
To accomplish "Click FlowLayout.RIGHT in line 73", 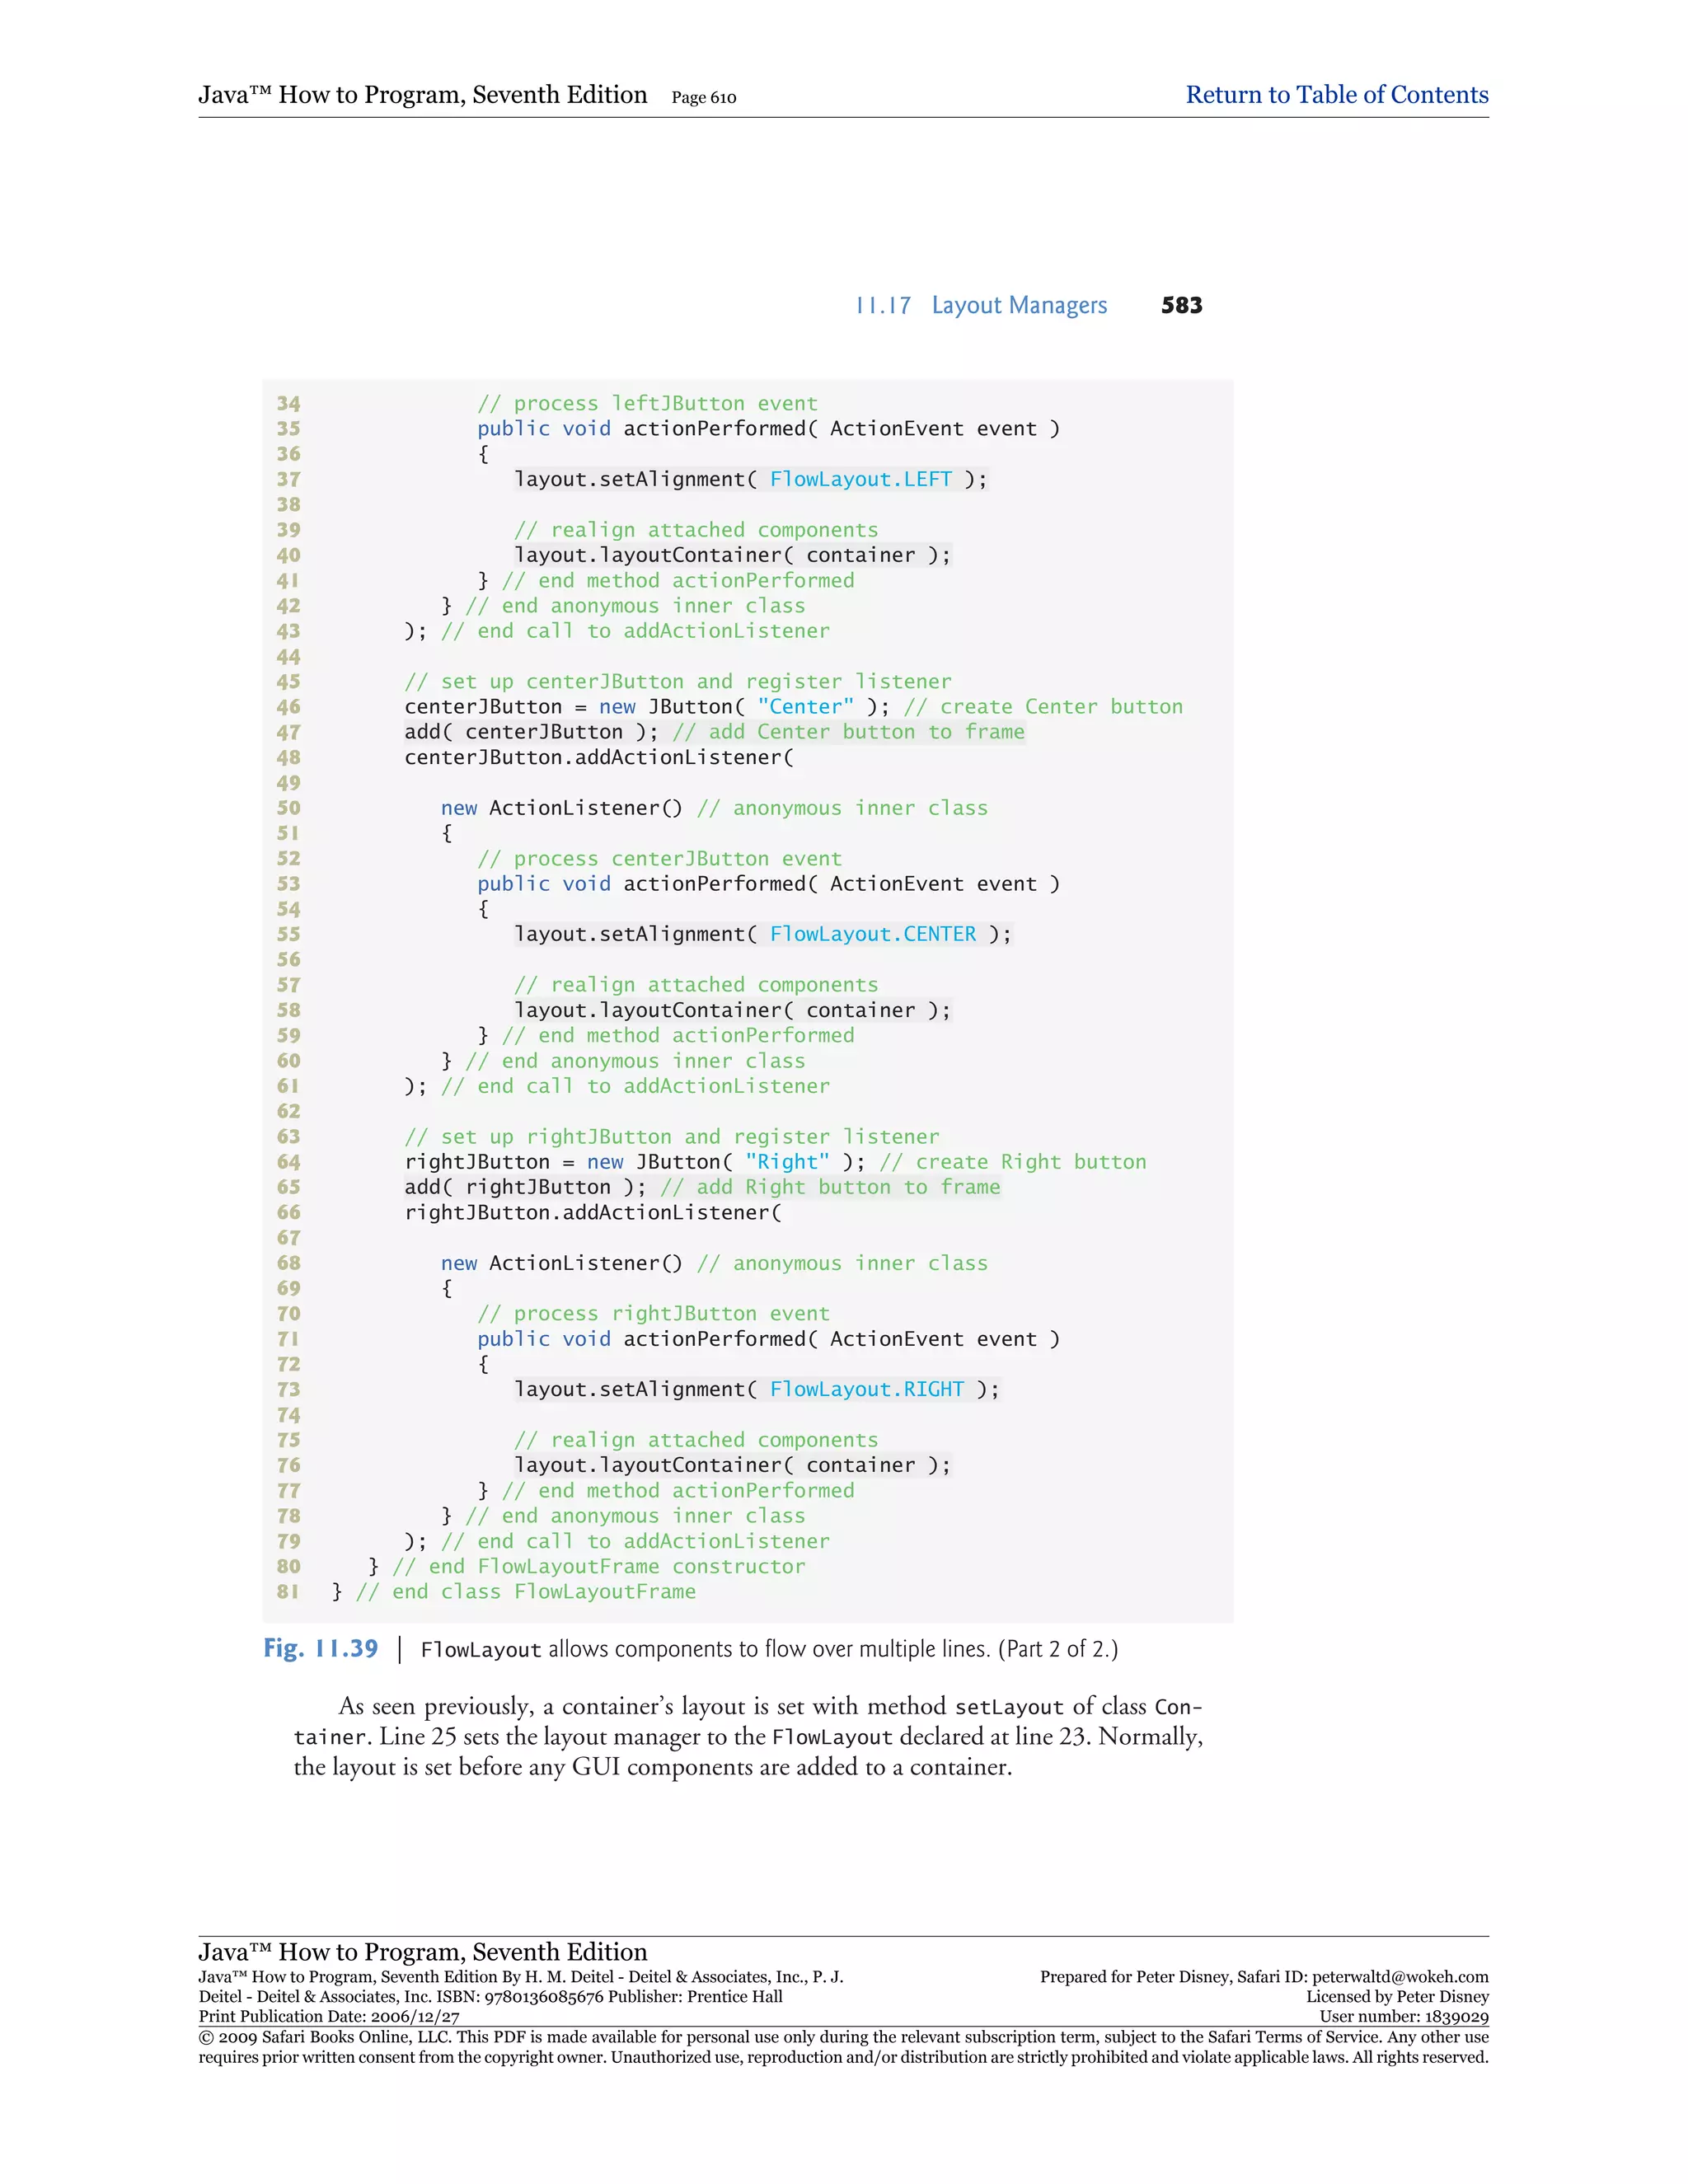I will [x=866, y=1389].
